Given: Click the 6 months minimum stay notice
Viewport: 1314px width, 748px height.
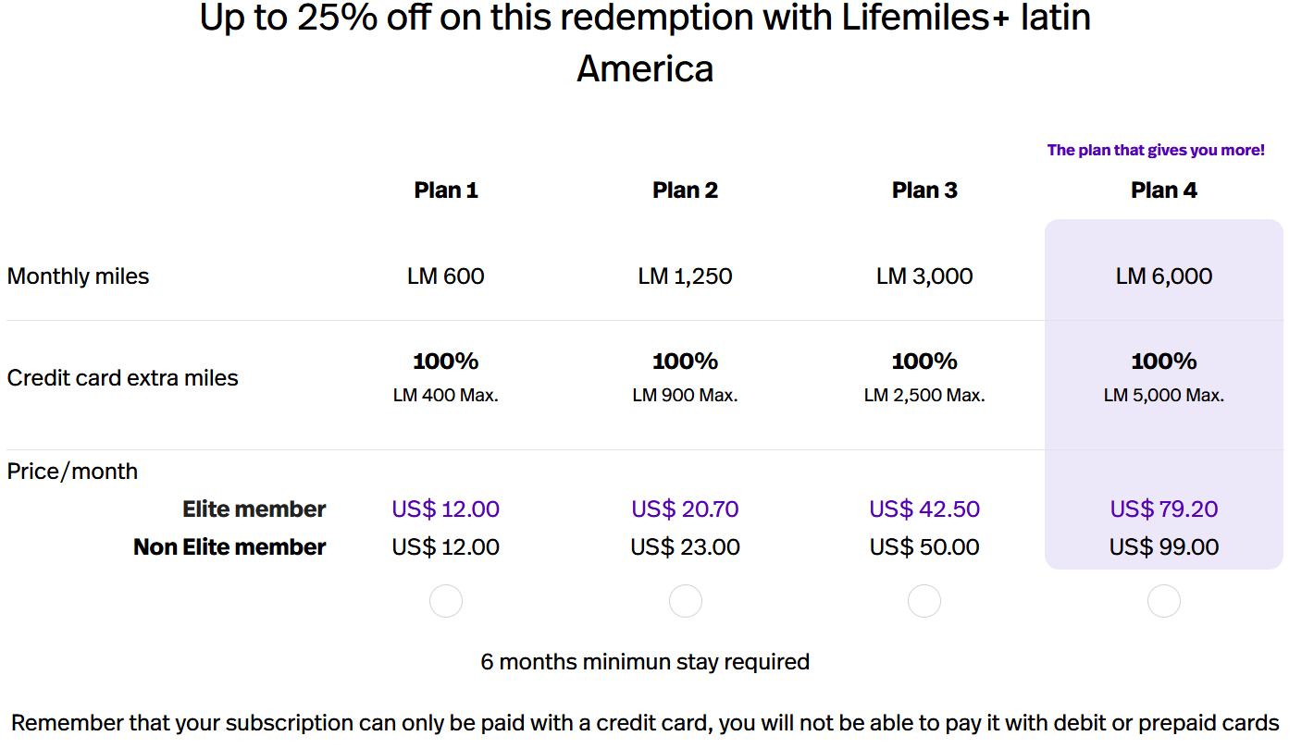Looking at the screenshot, I should click(645, 662).
